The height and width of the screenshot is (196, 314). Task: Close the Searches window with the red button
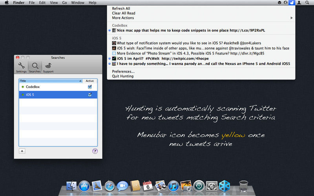(18, 58)
